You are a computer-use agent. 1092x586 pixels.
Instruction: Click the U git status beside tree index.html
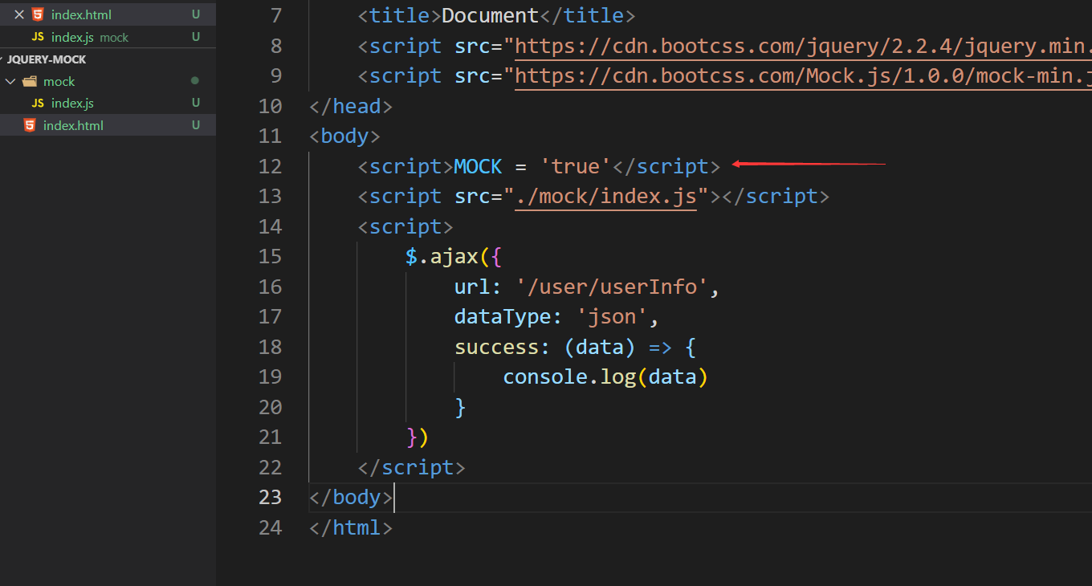tap(195, 125)
